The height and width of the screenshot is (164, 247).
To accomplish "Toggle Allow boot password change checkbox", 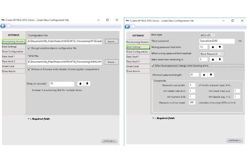I will point(153,66).
